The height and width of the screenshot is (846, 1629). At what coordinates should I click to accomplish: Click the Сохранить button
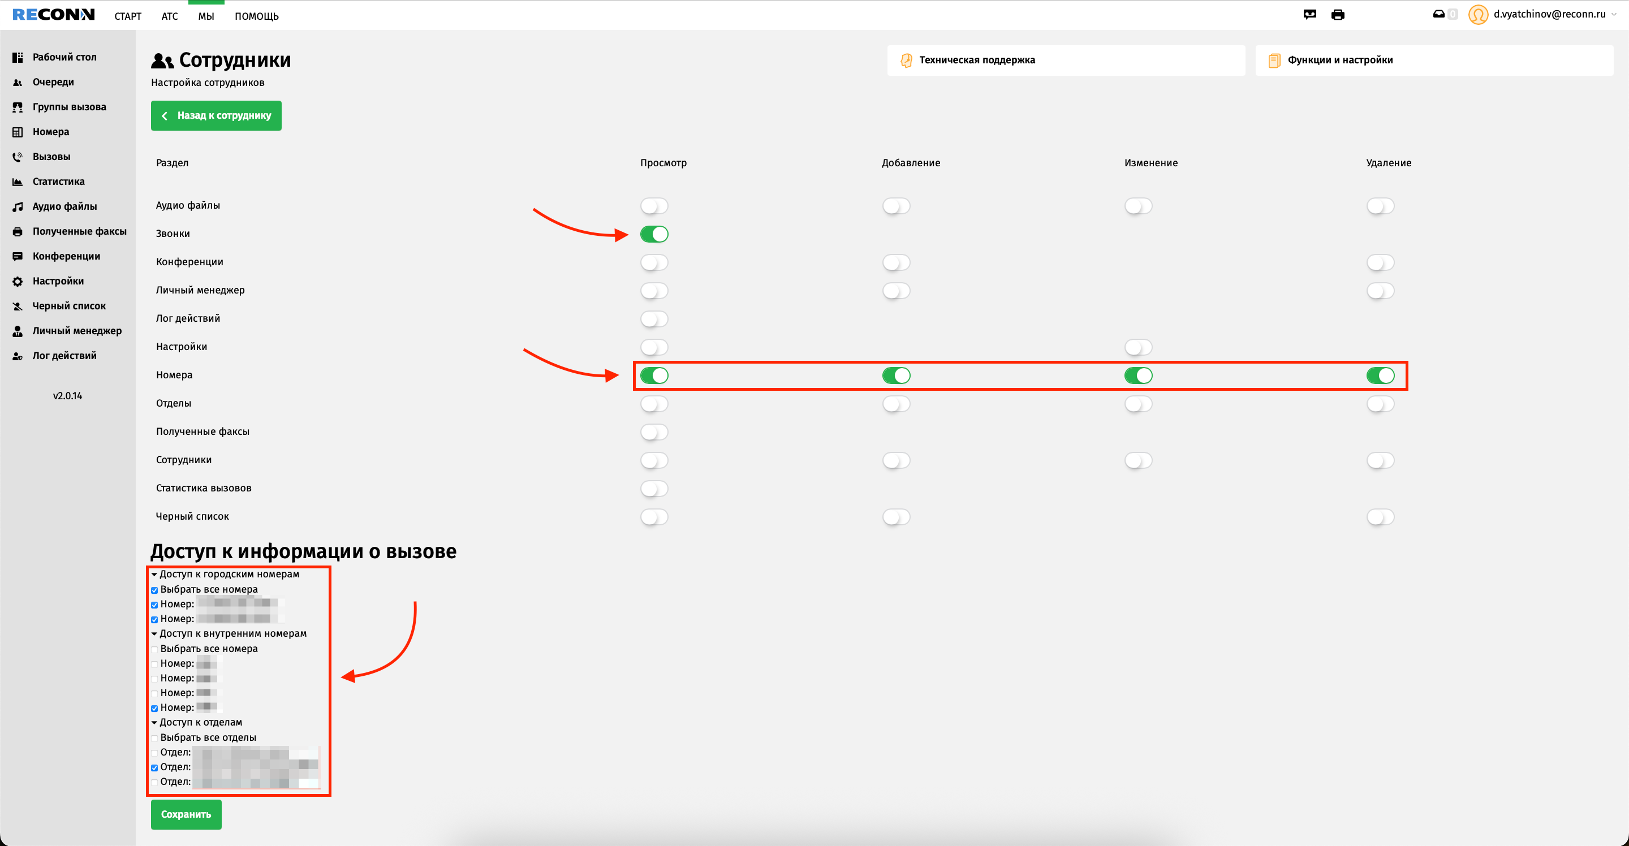point(186,814)
